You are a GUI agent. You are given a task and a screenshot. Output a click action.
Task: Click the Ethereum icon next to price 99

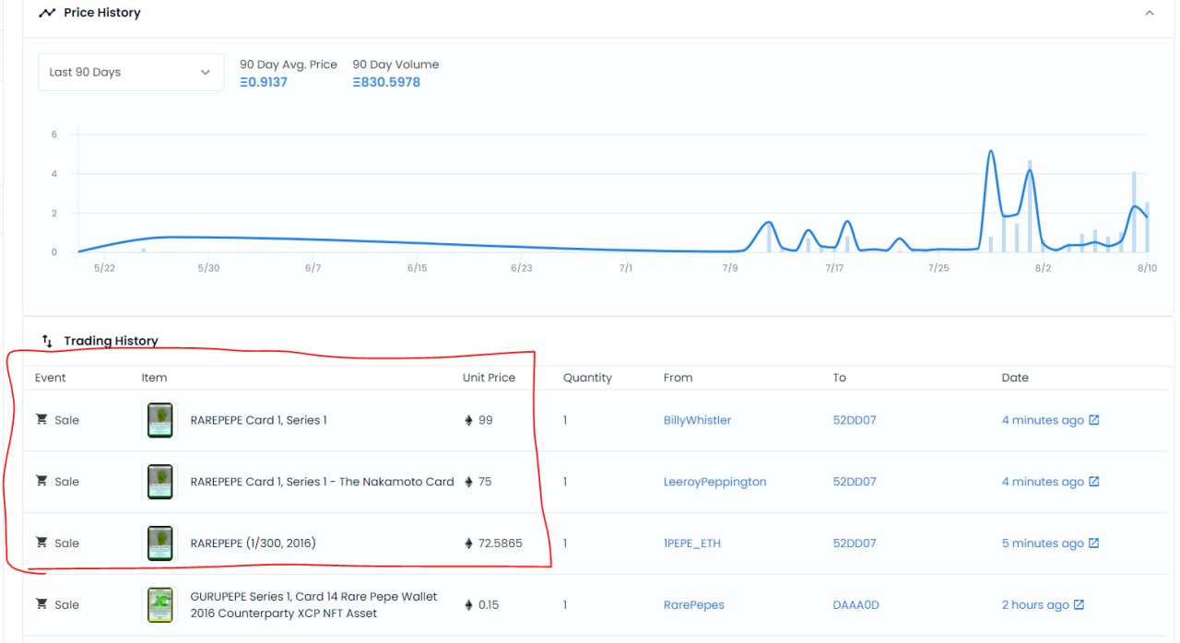(468, 420)
